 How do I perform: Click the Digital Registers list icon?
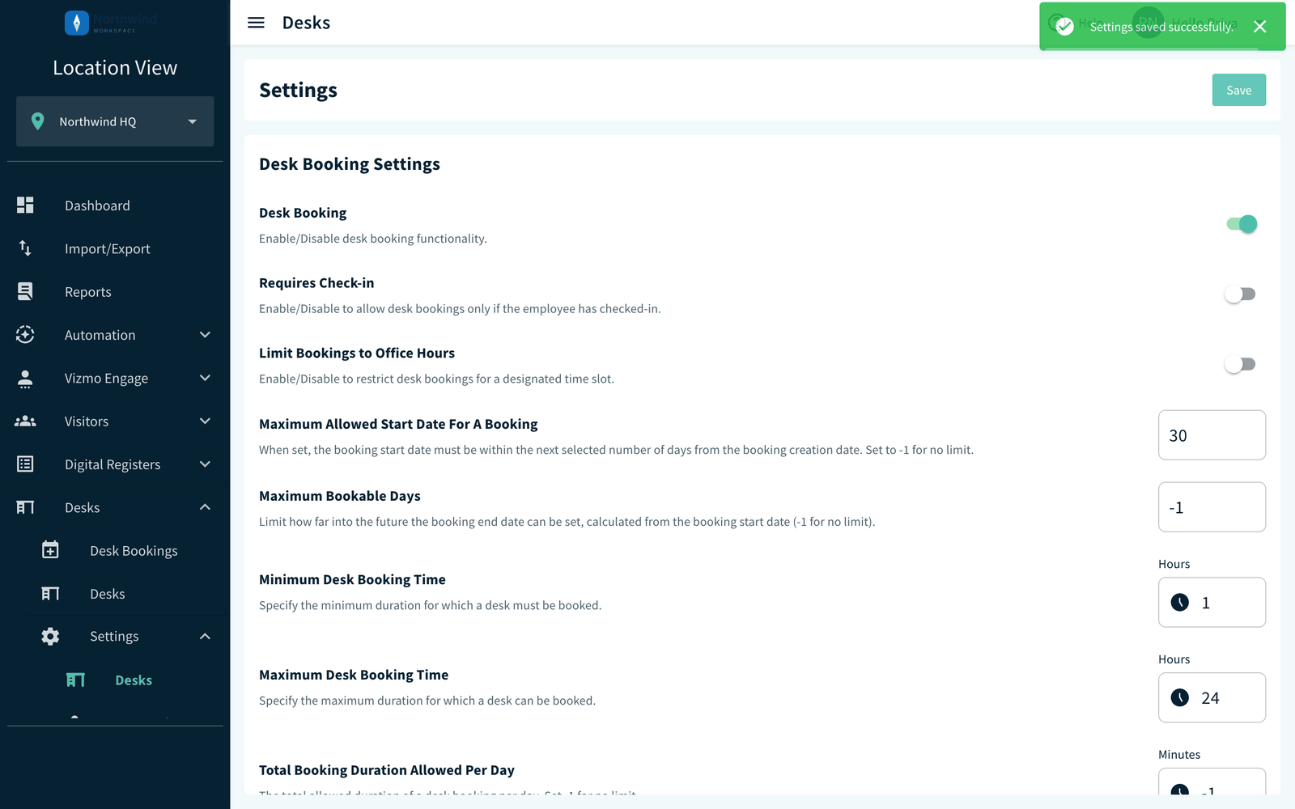click(25, 464)
